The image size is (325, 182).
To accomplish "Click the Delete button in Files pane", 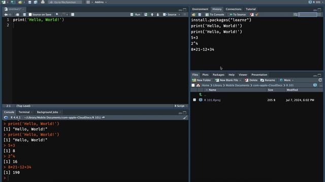I will [x=251, y=80].
